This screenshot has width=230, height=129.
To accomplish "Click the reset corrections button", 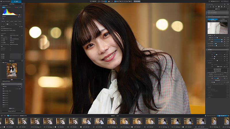I will point(214,1).
